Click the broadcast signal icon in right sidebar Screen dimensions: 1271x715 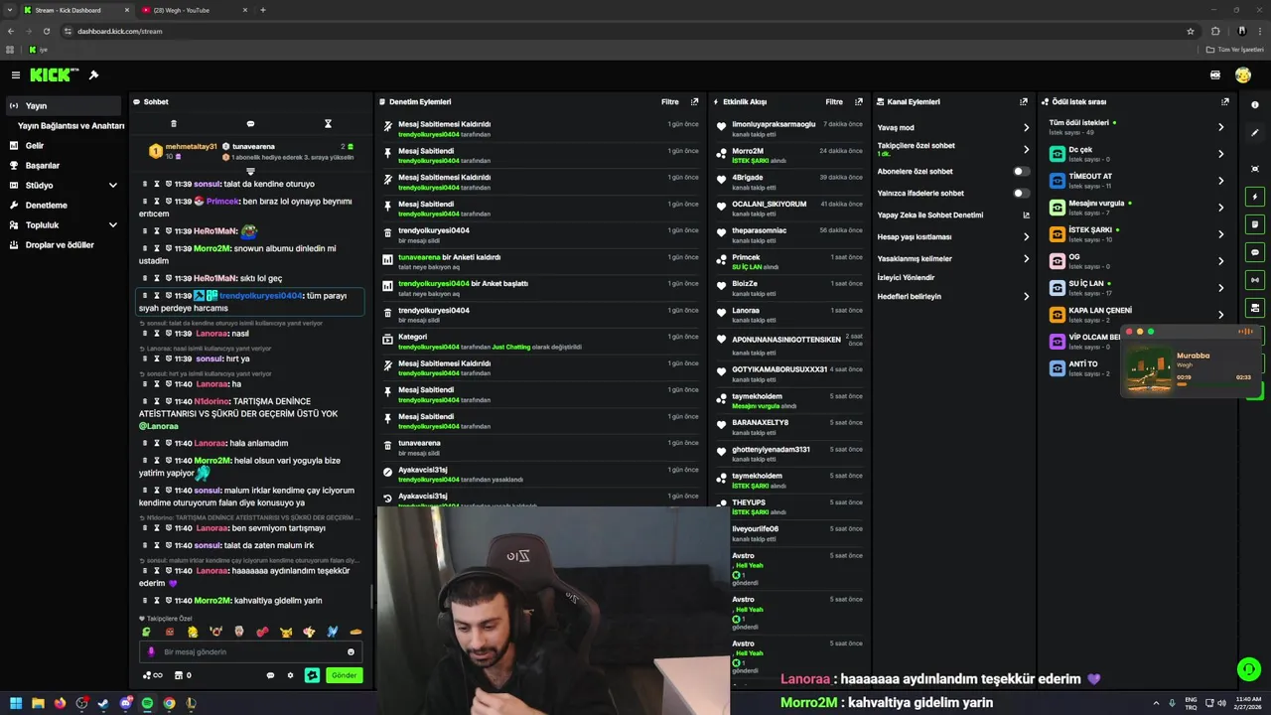[x=1255, y=280]
